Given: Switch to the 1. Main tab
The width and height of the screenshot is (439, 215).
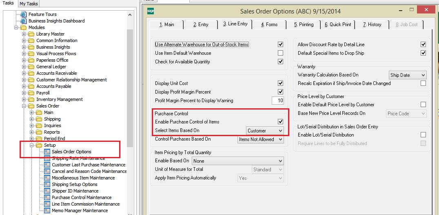Looking at the screenshot, I should [166, 25].
